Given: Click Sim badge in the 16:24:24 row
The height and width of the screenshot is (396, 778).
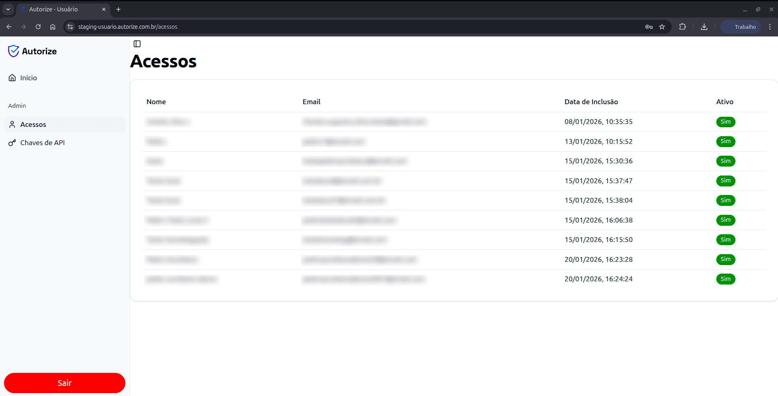Looking at the screenshot, I should pos(726,279).
